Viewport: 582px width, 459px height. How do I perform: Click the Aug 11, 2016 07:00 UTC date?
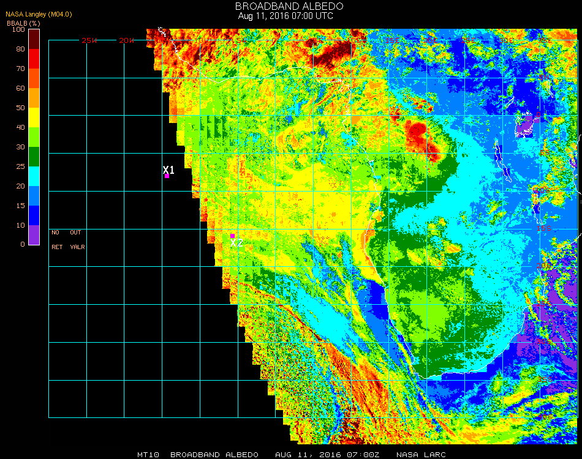pyautogui.click(x=285, y=16)
